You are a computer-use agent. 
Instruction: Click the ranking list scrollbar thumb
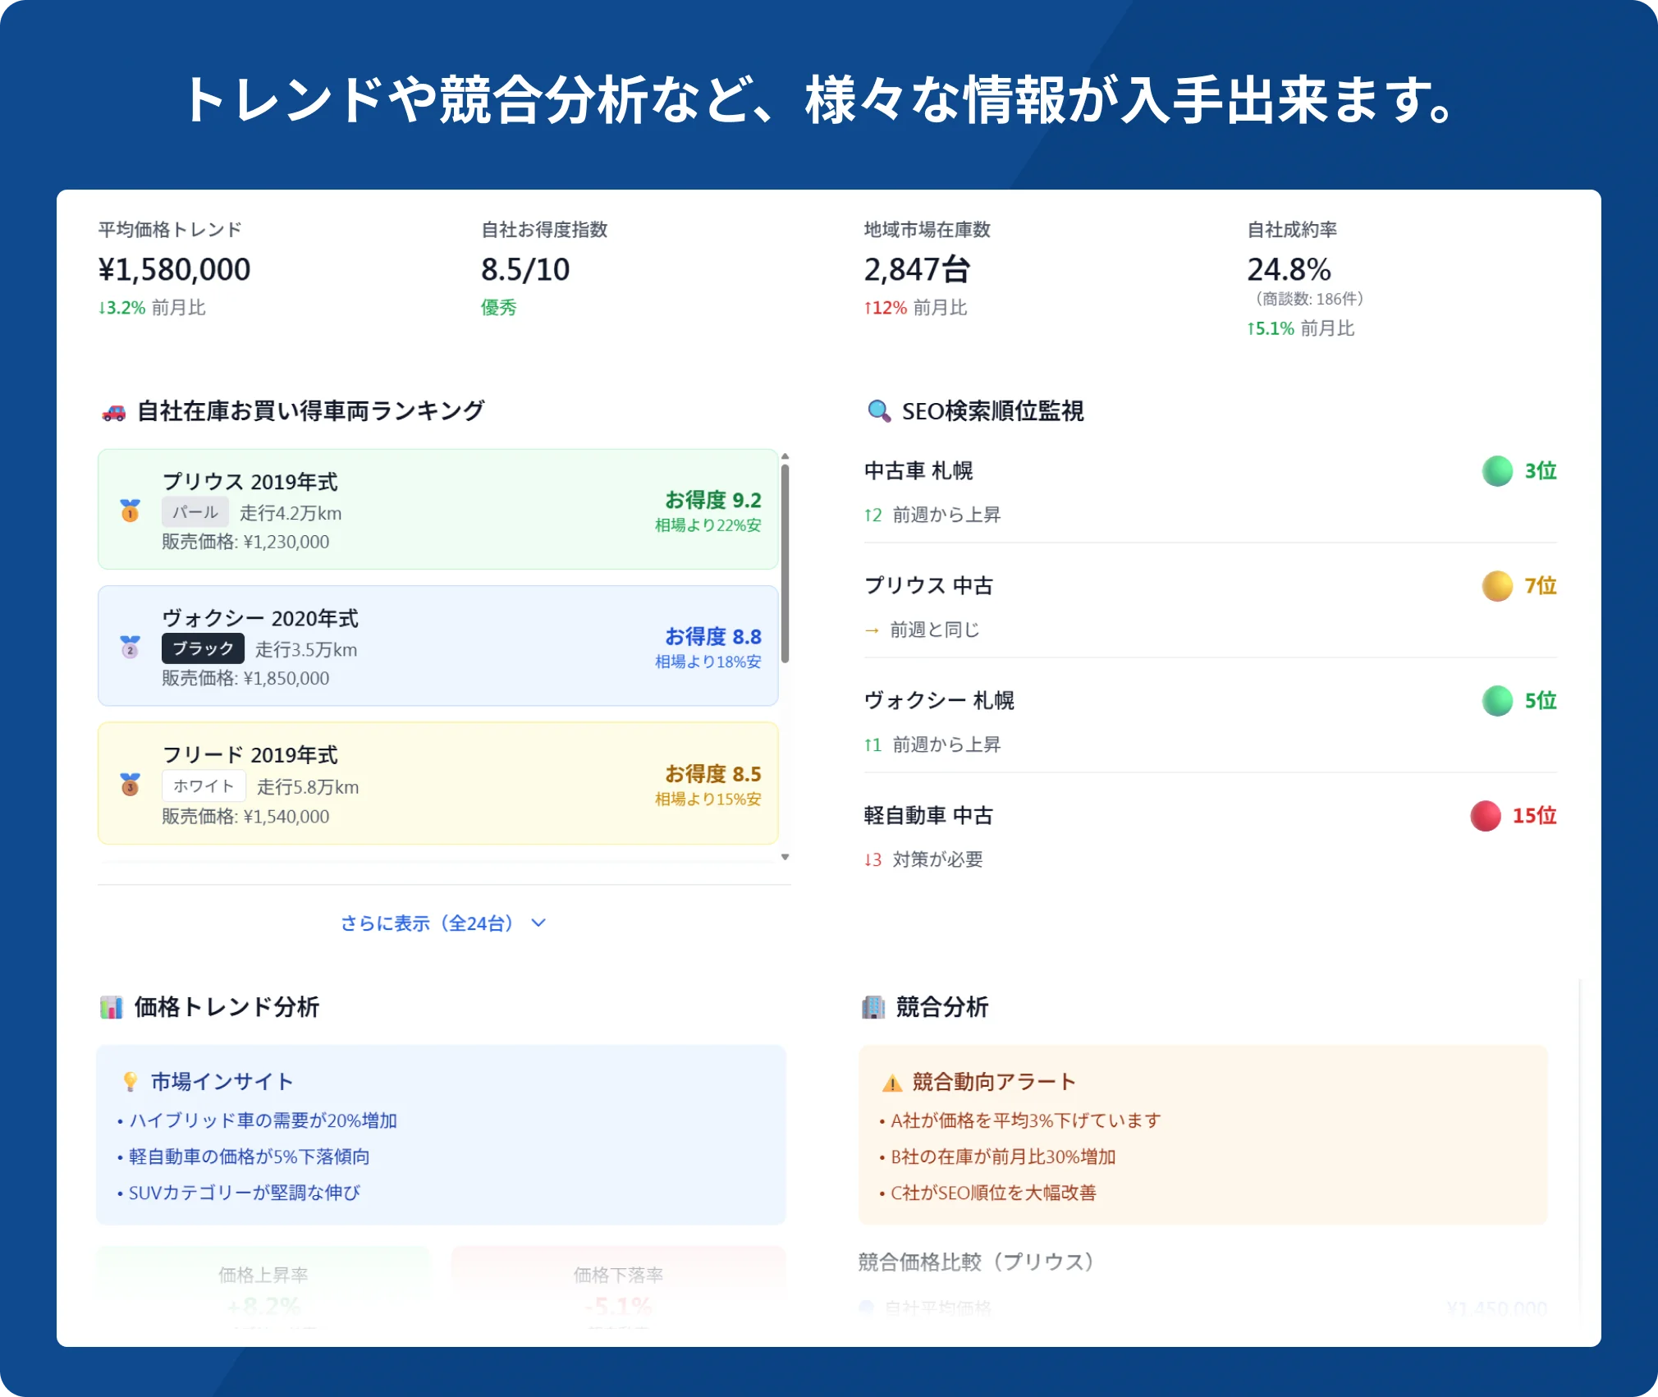pyautogui.click(x=785, y=562)
